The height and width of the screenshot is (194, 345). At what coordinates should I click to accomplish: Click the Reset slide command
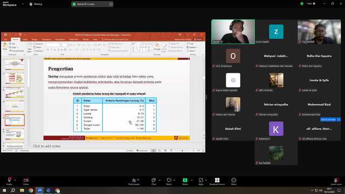38,47
